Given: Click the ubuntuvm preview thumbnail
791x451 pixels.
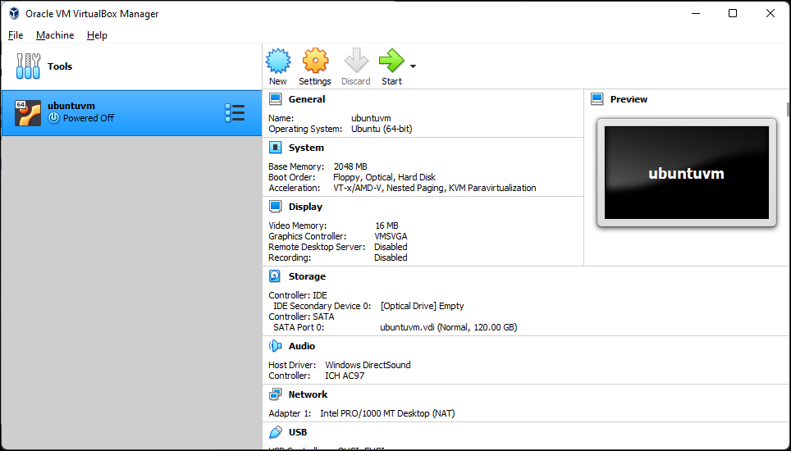Looking at the screenshot, I should click(686, 173).
